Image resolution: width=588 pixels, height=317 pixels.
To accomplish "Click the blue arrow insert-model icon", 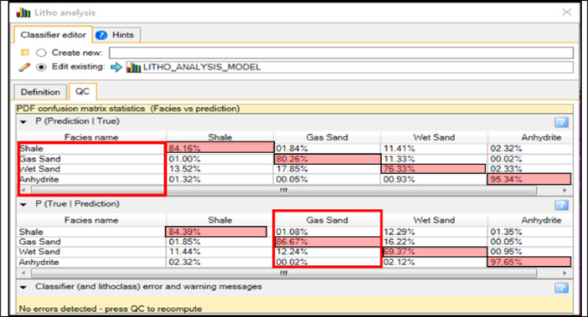I will (116, 68).
